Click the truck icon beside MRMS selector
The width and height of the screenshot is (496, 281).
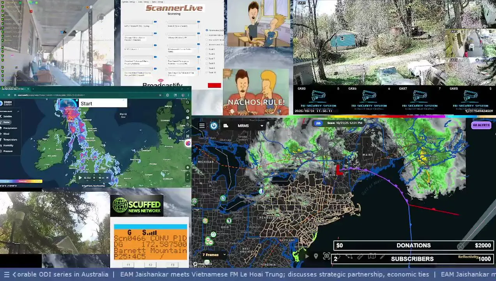pyautogui.click(x=226, y=126)
